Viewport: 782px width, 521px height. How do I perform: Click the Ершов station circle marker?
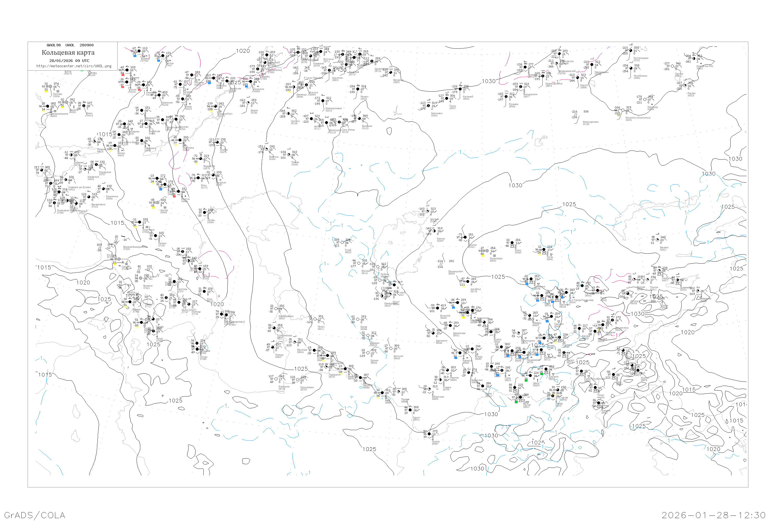click(x=248, y=103)
